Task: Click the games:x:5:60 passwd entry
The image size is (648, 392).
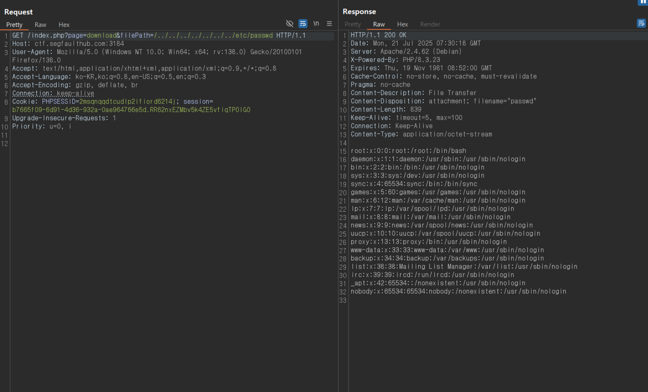Action: [x=438, y=192]
